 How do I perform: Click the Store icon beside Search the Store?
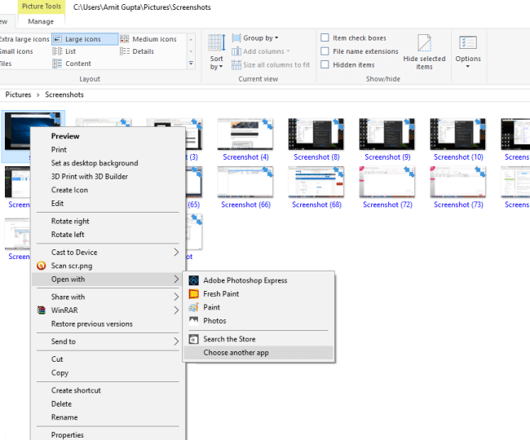pyautogui.click(x=194, y=339)
